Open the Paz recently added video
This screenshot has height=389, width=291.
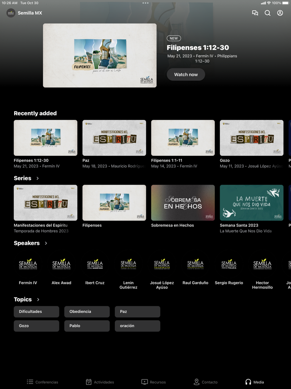[x=114, y=138]
